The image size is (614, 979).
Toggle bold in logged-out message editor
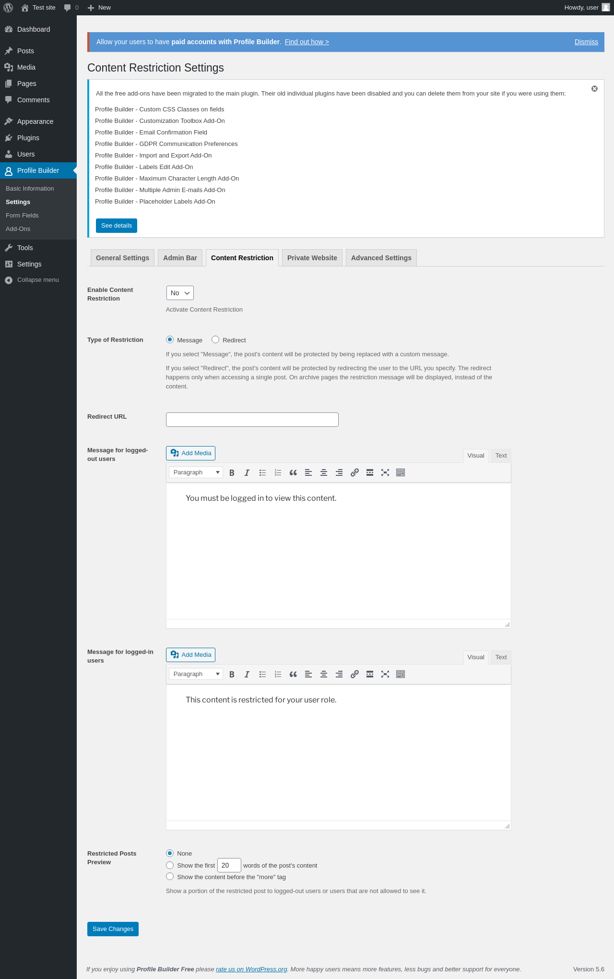click(x=232, y=472)
